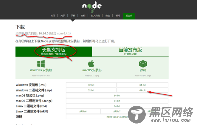Download Windows .zip 32-bit binary
Image resolution: width=197 pixels, height=125 pixels.
91,90
